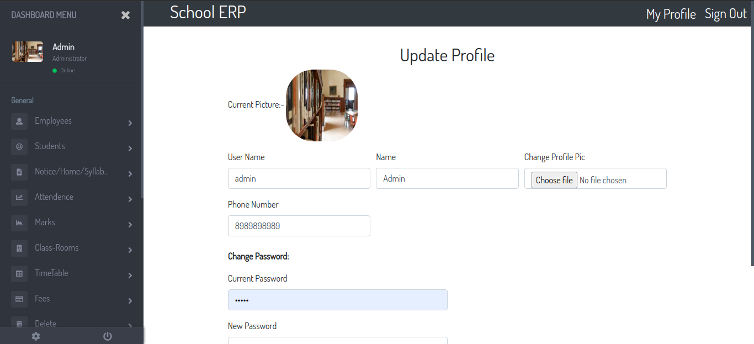Click the Class-Rooms building icon
Screen dimensions: 754x344
[x=19, y=248]
